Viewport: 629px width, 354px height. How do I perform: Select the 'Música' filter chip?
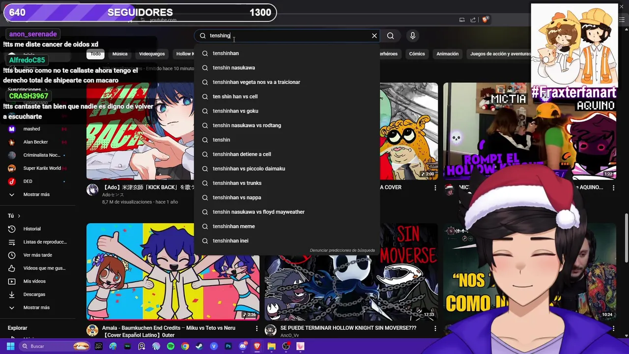(120, 54)
